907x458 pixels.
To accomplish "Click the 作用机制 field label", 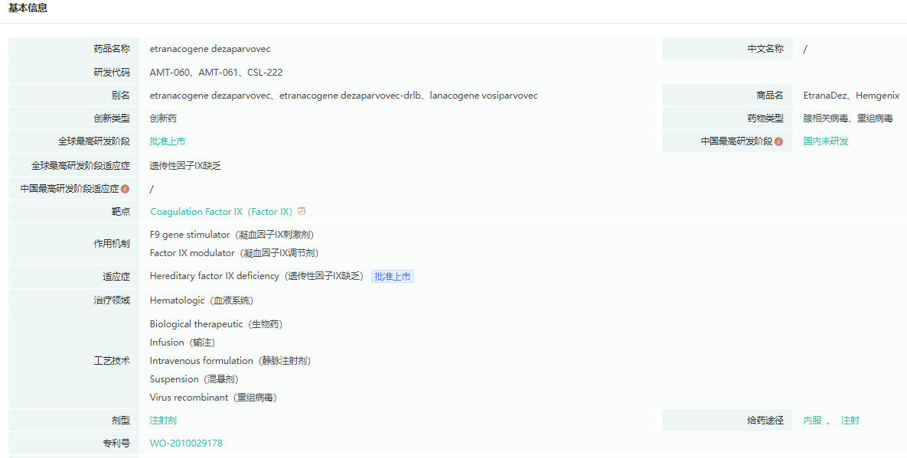I will [112, 244].
